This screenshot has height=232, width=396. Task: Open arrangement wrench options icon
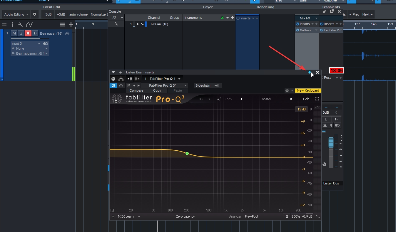pos(20,25)
